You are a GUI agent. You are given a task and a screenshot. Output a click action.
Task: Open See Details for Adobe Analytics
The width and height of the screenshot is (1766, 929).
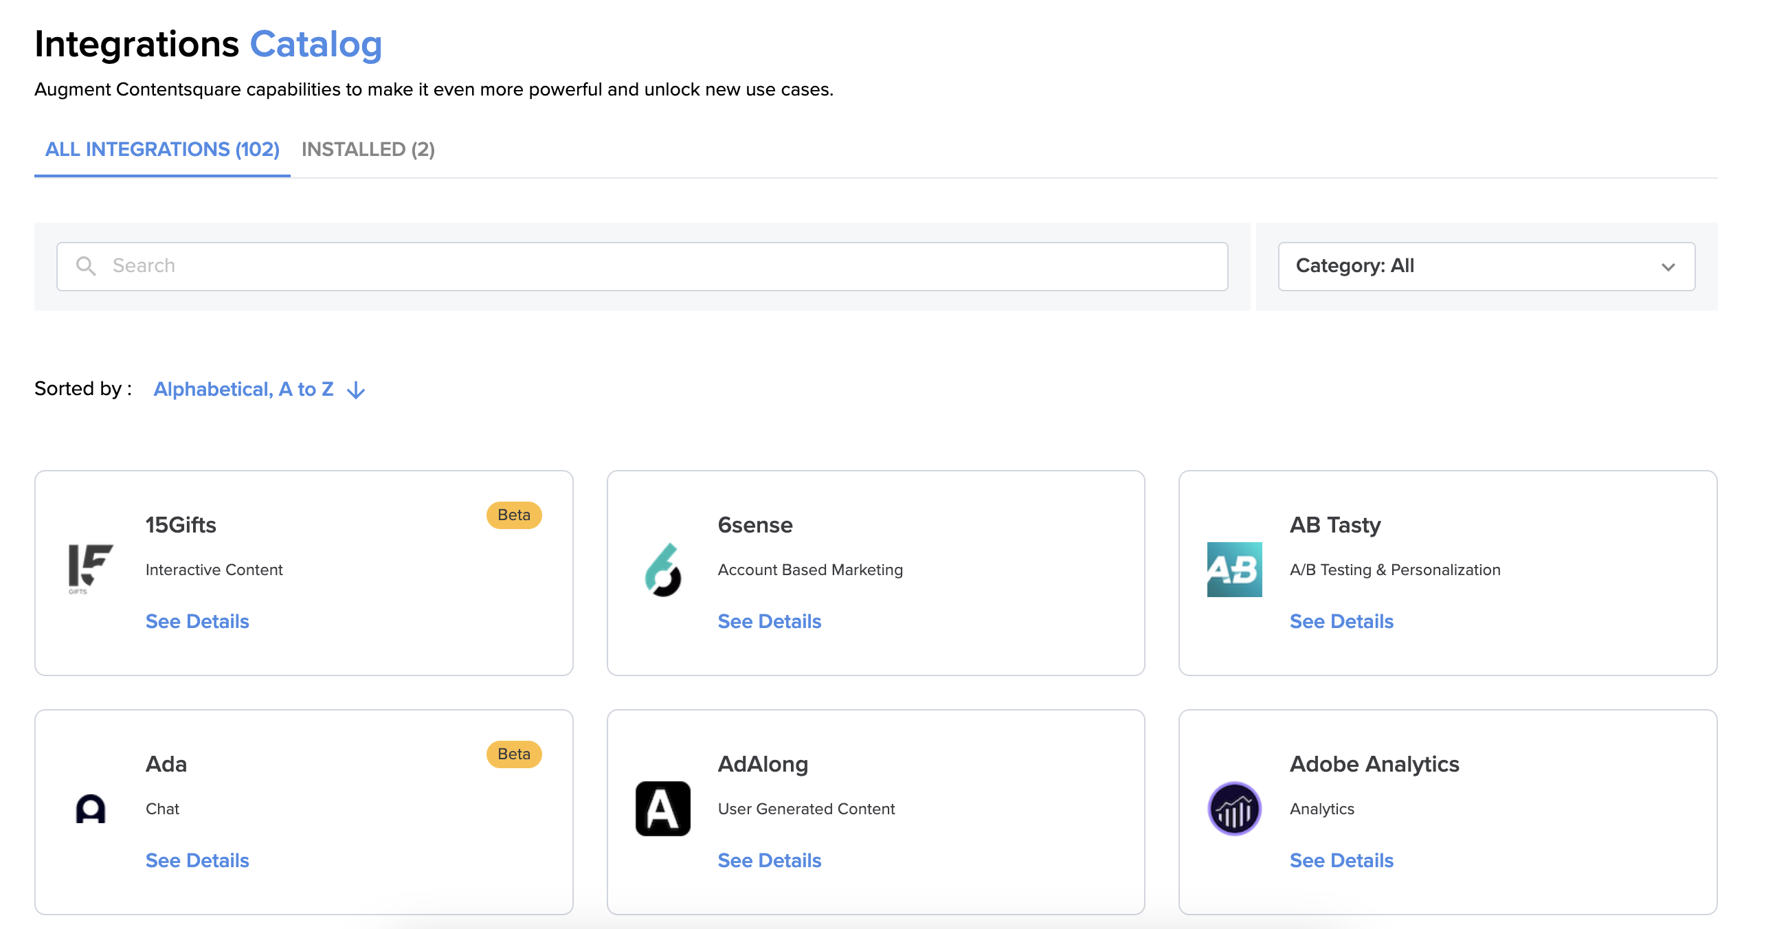click(x=1341, y=860)
